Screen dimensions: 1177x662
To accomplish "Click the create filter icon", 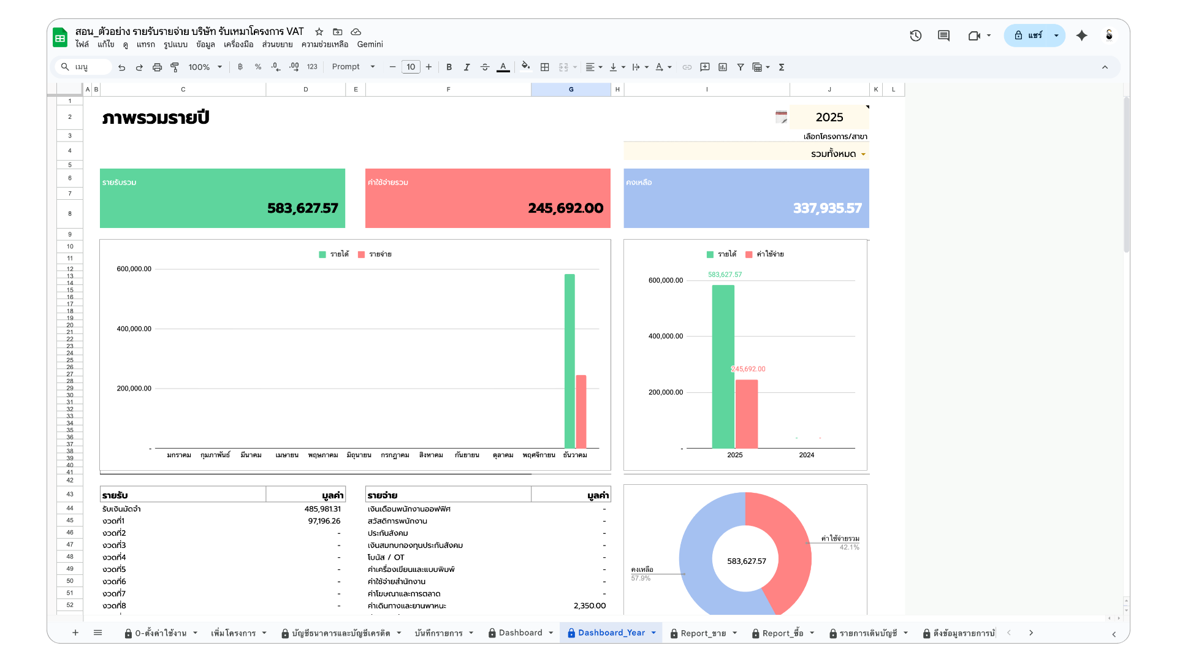I will [741, 67].
